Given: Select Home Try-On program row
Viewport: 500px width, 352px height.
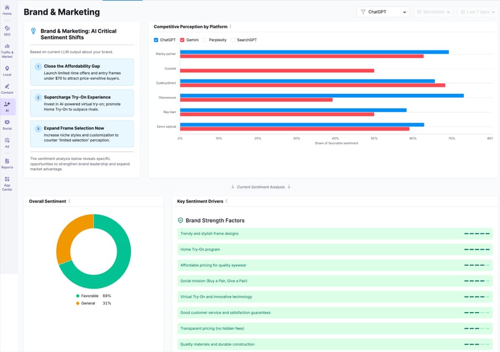Looking at the screenshot, I should [x=335, y=249].
